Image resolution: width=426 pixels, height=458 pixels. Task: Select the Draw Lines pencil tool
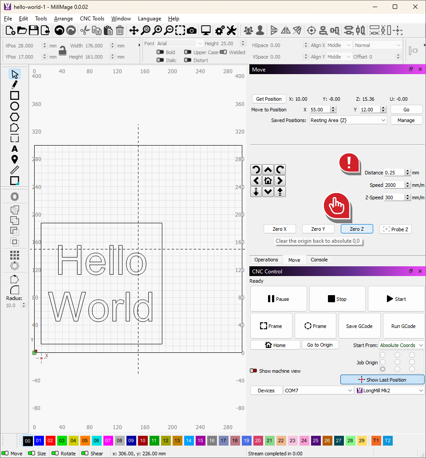pos(15,85)
